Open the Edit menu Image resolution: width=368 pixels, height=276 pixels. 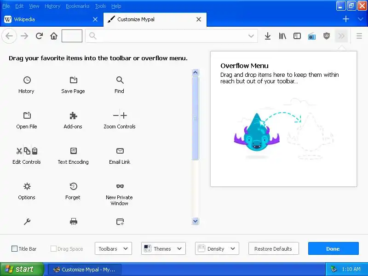click(19, 6)
